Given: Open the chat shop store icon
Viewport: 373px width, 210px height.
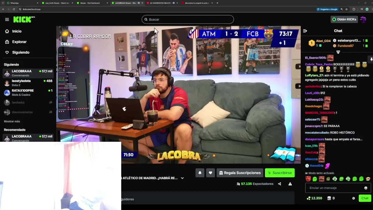Looking at the screenshot, I should (329, 198).
